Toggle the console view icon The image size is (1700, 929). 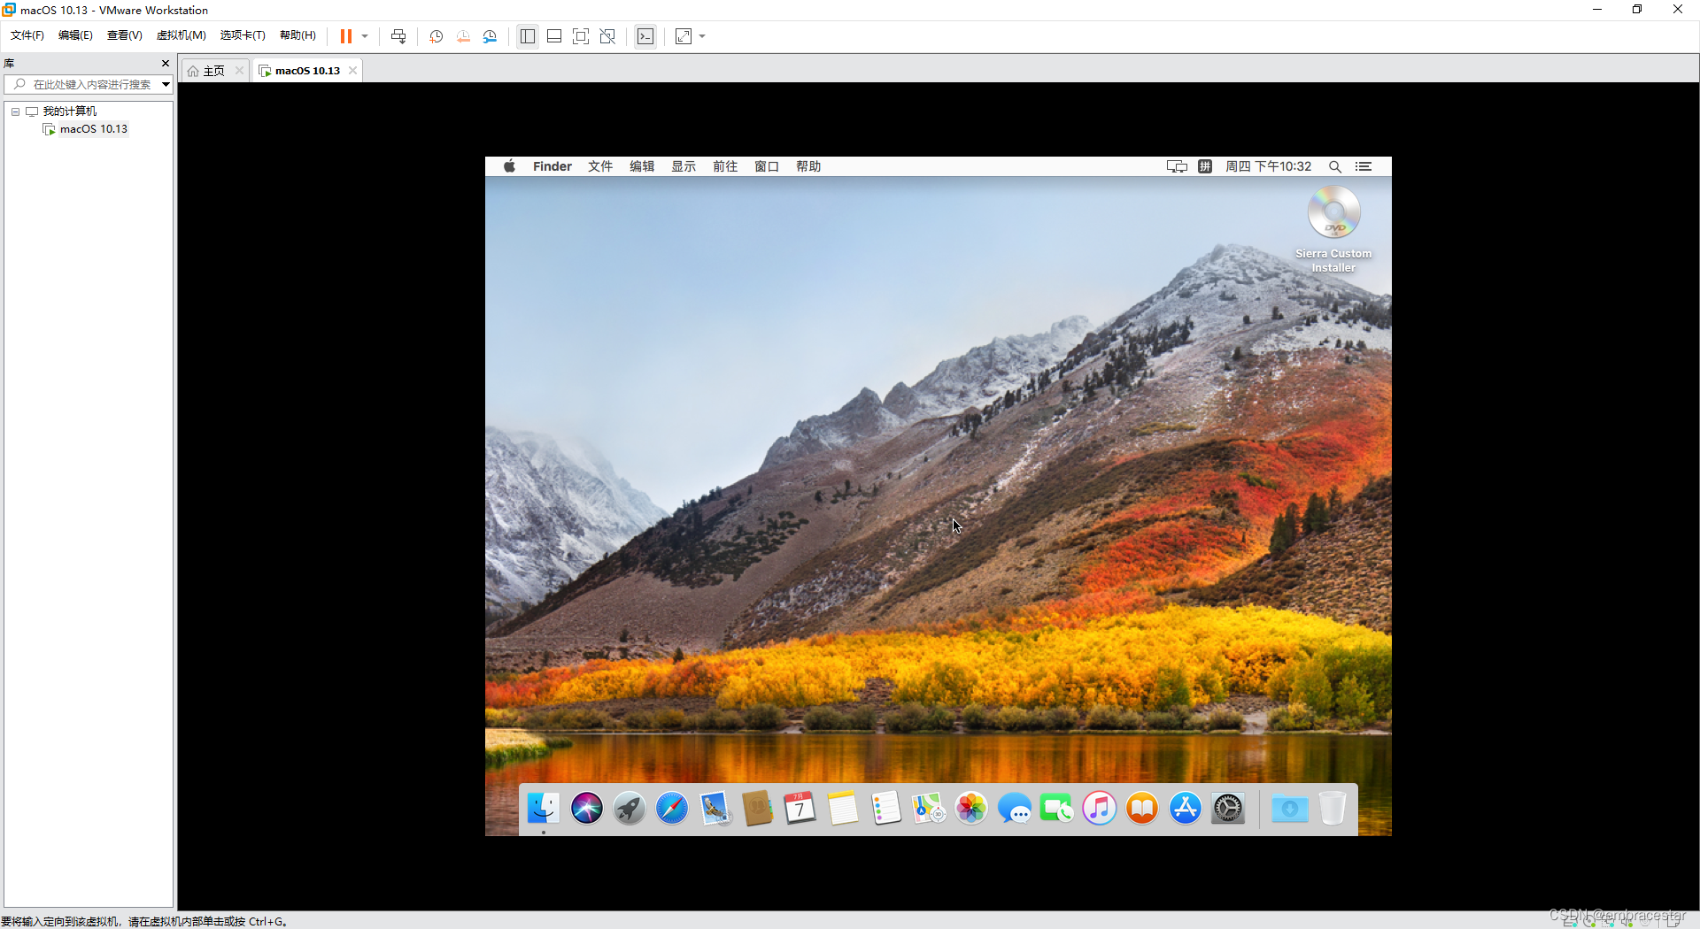point(645,36)
